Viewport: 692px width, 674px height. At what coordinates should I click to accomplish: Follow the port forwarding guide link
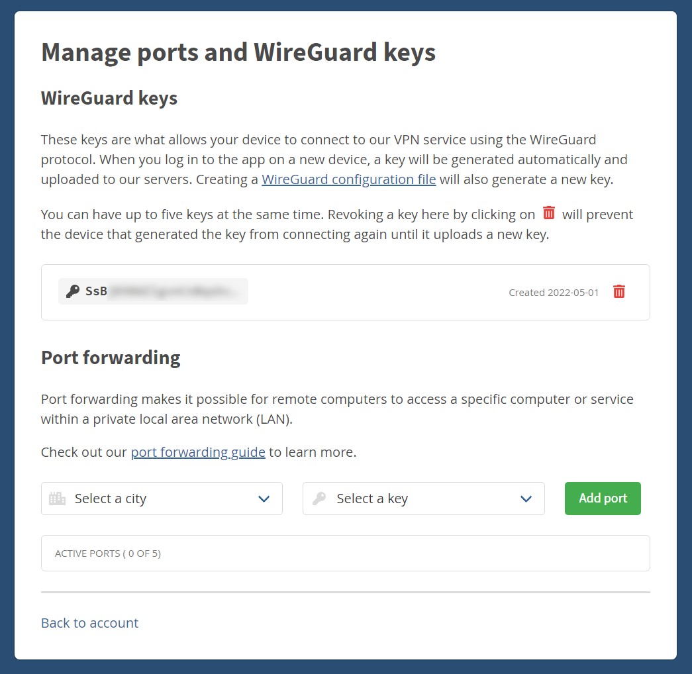(198, 452)
